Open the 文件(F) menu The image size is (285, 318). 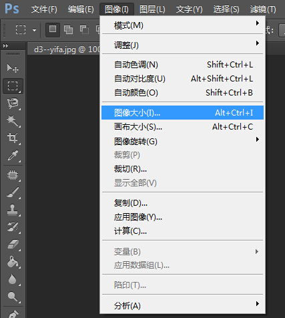point(44,9)
